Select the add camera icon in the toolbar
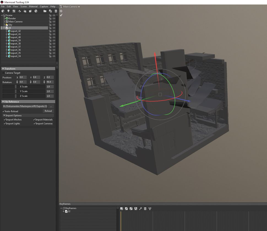This screenshot has height=231, width=267. [x=14, y=11]
